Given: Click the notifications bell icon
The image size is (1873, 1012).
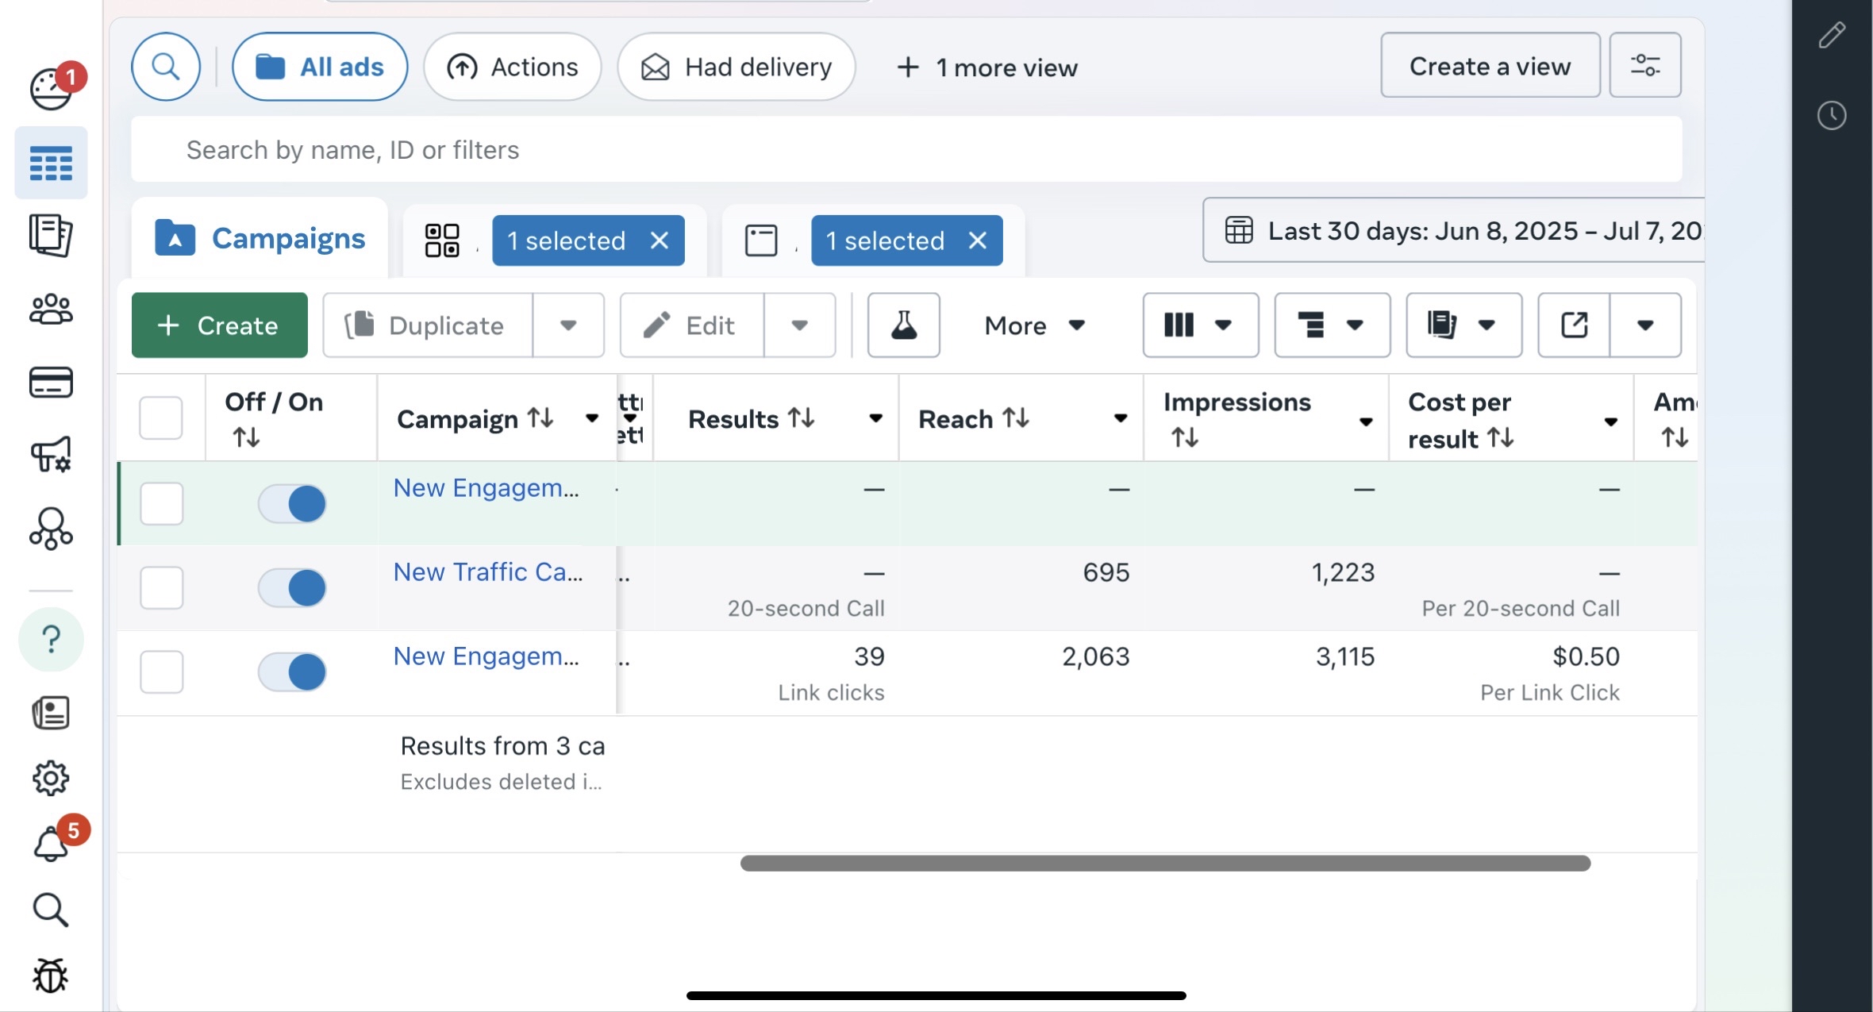Looking at the screenshot, I should point(51,844).
